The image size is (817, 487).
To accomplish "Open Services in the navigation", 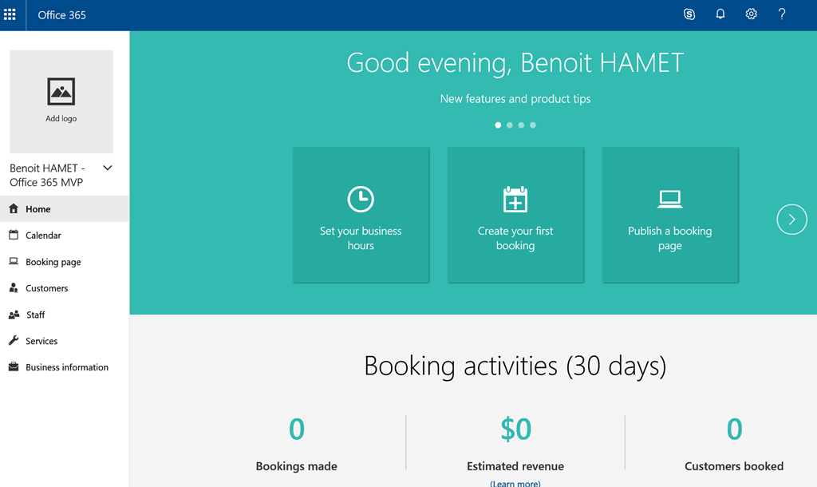I will pos(41,341).
